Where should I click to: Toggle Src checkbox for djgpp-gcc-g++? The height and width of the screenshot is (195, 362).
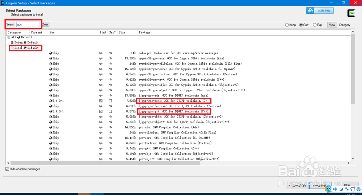tap(110, 111)
